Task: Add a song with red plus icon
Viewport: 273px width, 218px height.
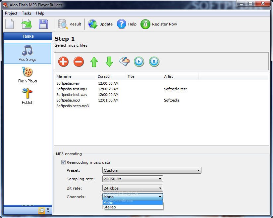Action: click(x=63, y=62)
